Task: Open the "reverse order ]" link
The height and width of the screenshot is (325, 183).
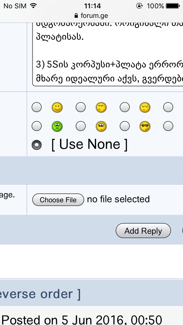Action: 40,294
